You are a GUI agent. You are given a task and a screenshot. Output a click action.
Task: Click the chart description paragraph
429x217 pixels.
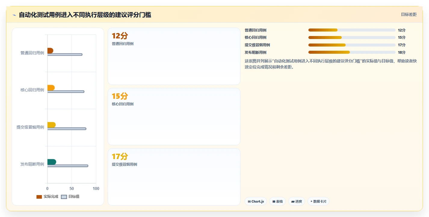(x=331, y=64)
